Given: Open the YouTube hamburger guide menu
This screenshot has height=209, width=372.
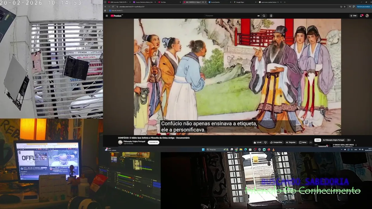Looking at the screenshot, I should point(107,16).
